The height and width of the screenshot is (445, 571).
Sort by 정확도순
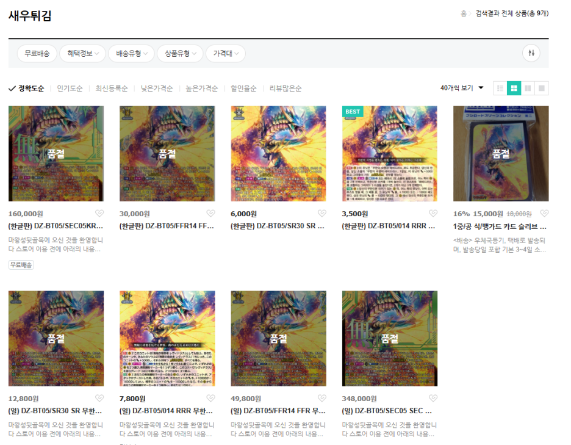[27, 88]
